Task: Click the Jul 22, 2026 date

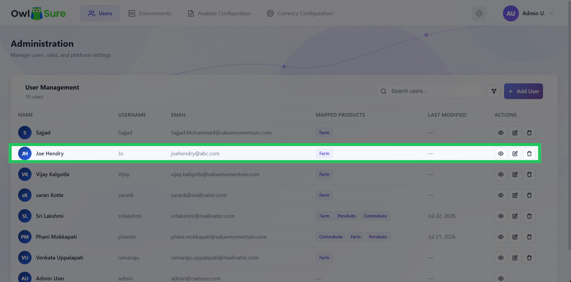Action: pyautogui.click(x=442, y=216)
